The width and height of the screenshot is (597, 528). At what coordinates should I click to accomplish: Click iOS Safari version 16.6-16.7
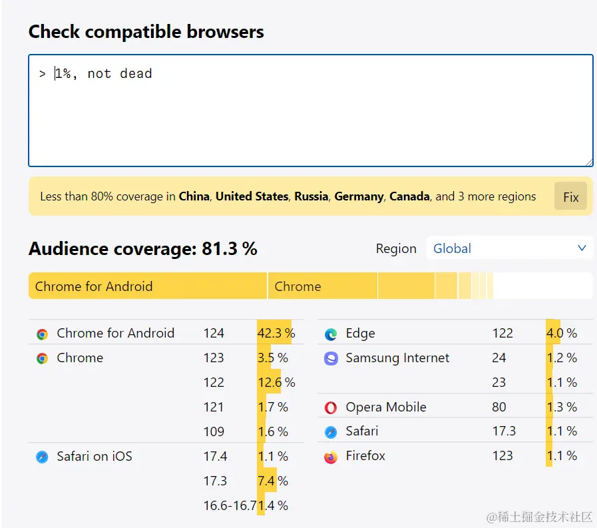(x=230, y=506)
